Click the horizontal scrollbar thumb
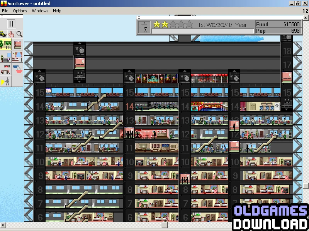This screenshot has height=231, width=309. (165, 225)
